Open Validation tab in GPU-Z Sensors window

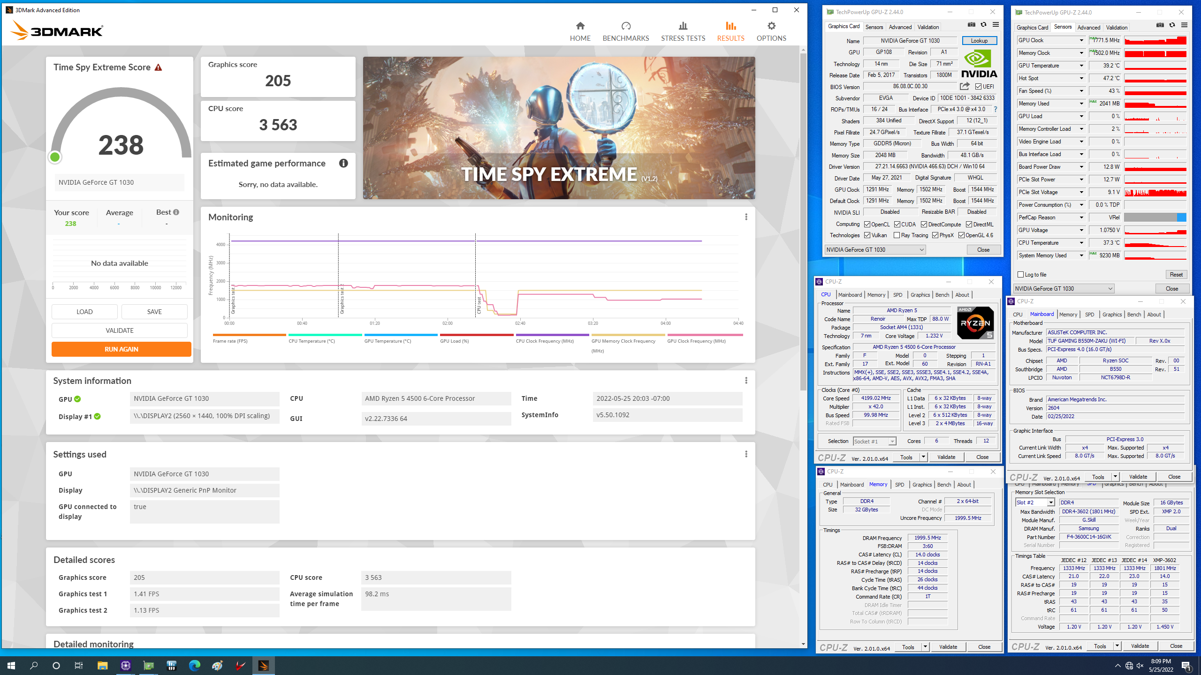point(1117,28)
